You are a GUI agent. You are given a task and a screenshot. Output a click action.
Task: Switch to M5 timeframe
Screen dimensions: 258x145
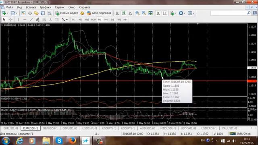point(80,20)
